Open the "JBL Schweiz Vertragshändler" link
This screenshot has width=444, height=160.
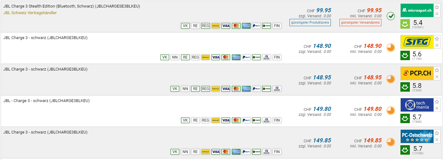click(x=30, y=13)
